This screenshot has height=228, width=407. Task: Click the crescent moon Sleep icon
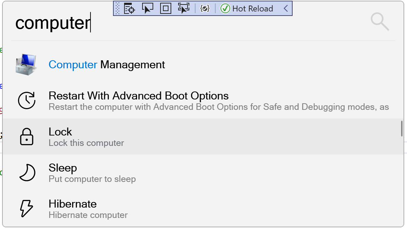27,173
